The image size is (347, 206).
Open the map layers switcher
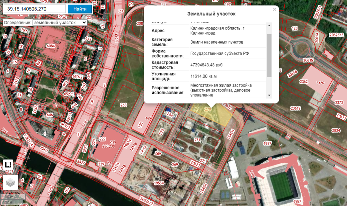[x=10, y=182]
